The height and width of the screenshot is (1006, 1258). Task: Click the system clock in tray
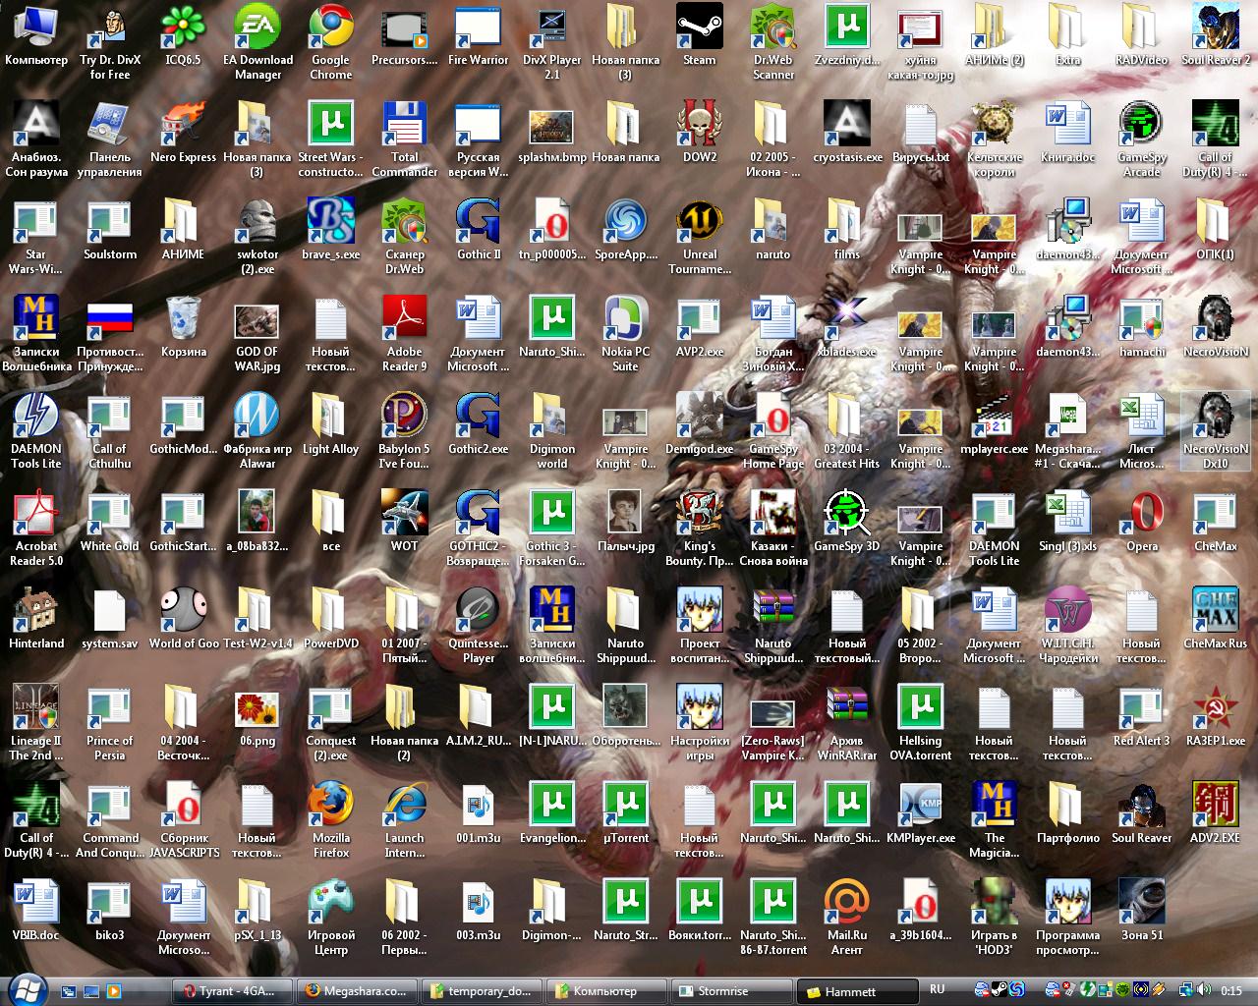(x=1231, y=991)
